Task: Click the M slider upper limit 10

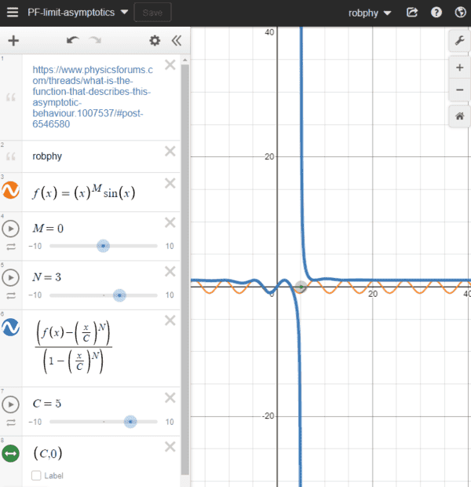Action: pyautogui.click(x=170, y=246)
